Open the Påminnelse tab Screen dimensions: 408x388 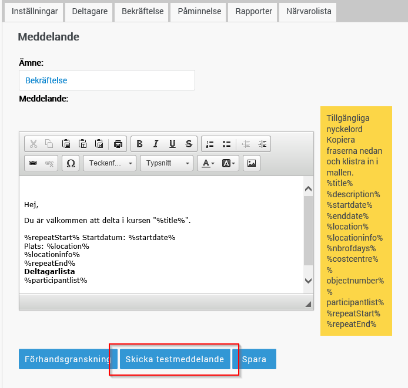point(199,12)
